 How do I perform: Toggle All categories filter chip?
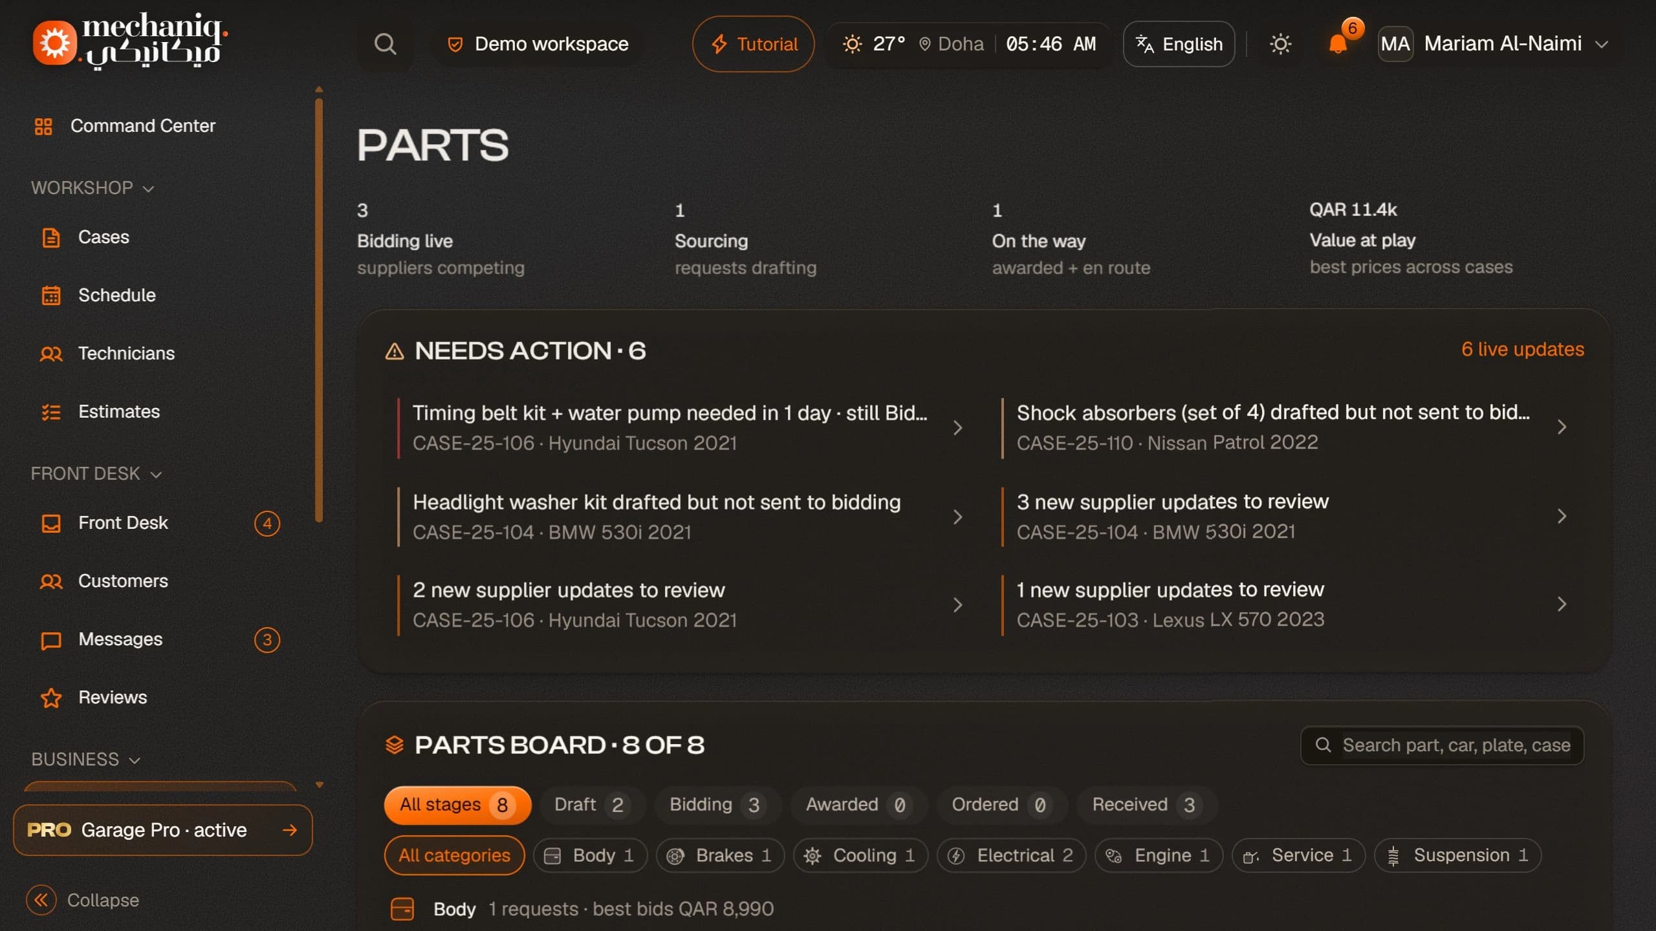click(454, 855)
